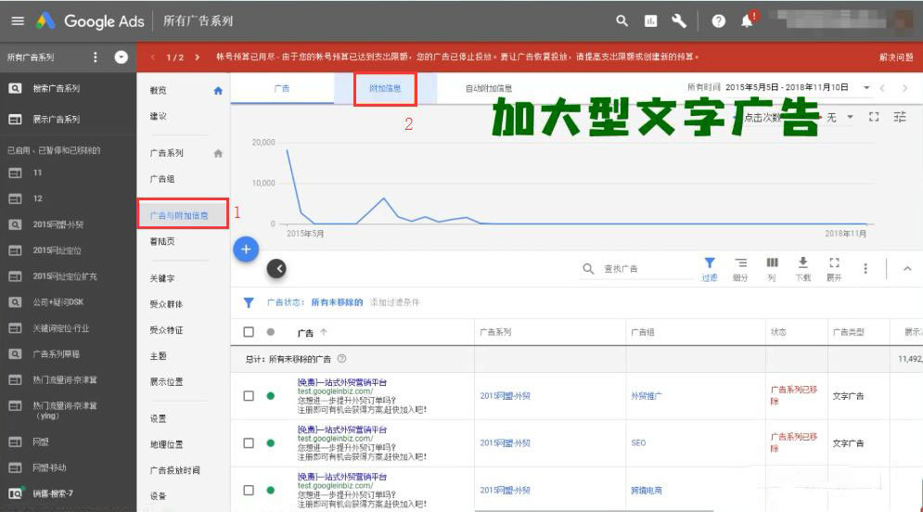Image resolution: width=923 pixels, height=512 pixels.
Task: Open campaign 12 in the sidebar
Action: [37, 198]
